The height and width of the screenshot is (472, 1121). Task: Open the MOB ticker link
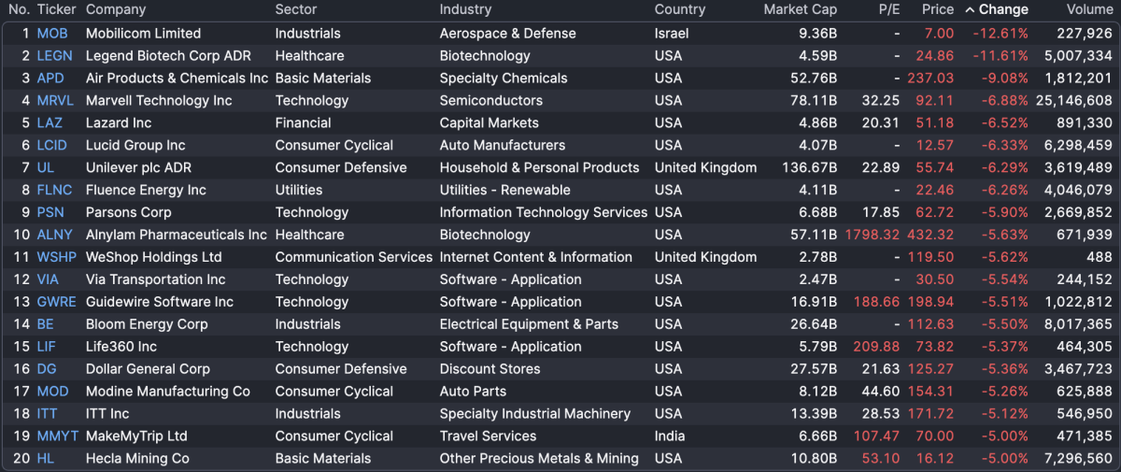click(52, 33)
